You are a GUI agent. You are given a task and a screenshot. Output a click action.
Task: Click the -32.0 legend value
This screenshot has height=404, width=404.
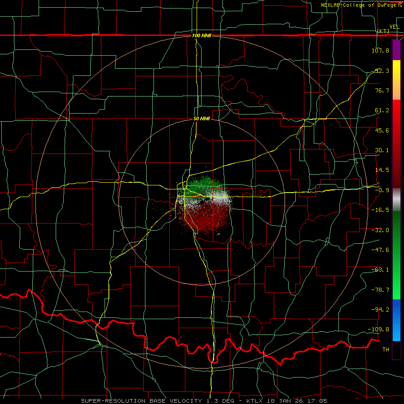[380, 230]
